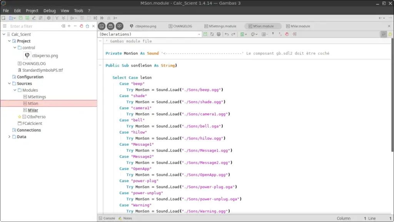Collapse the control folder
This screenshot has width=394, height=222.
pyautogui.click(x=15, y=47)
